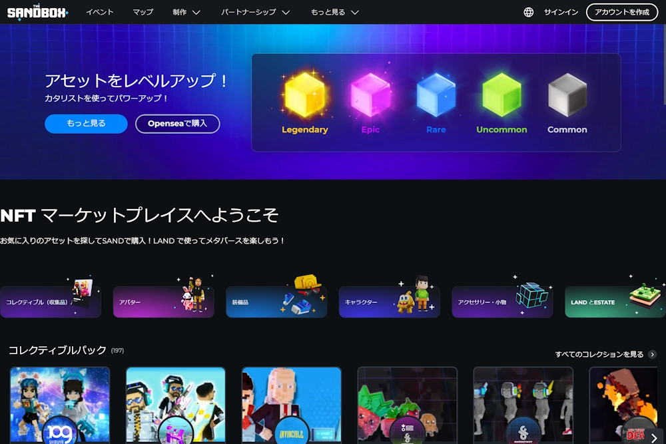This screenshot has width=666, height=444.
Task: Open the globe language selector
Action: pyautogui.click(x=529, y=12)
